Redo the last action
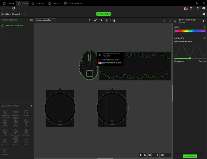 coord(170,20)
